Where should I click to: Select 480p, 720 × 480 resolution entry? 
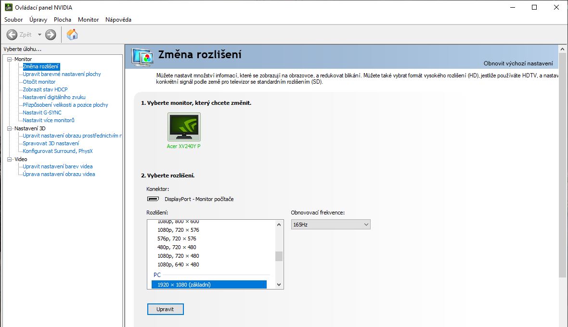(177, 247)
